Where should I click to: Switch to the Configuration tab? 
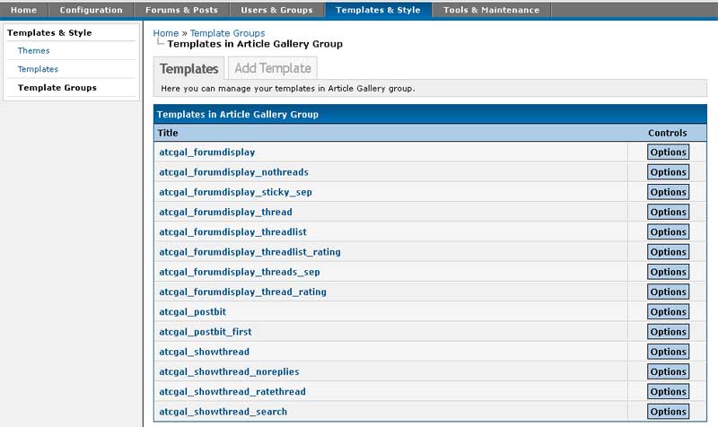[x=91, y=10]
